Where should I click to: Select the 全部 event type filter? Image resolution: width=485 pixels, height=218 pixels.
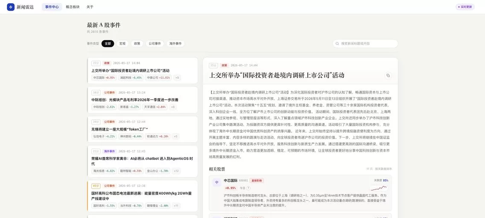(x=108, y=44)
